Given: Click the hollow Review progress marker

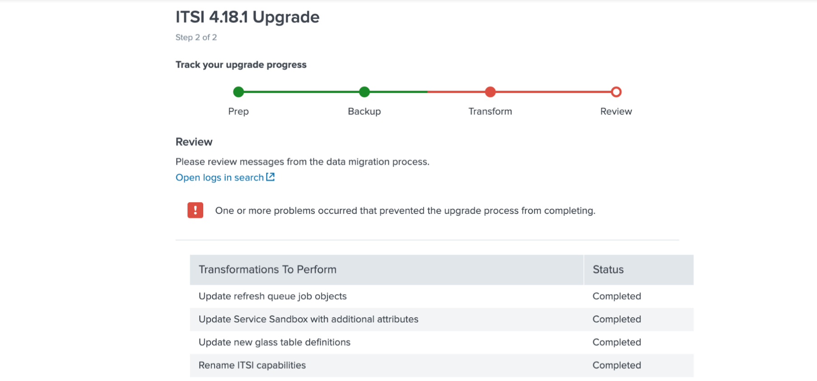Looking at the screenshot, I should pyautogui.click(x=616, y=92).
